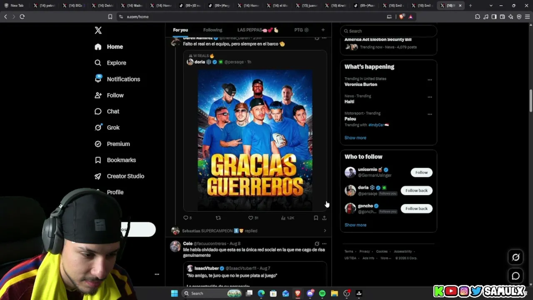
Task: Open the Palou trending topic
Action: click(x=350, y=119)
